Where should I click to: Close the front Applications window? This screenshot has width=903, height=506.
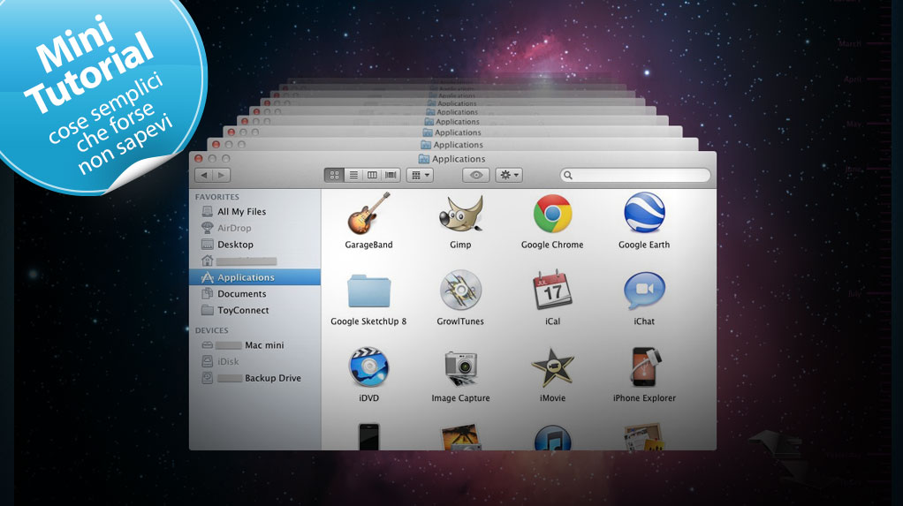pos(199,158)
